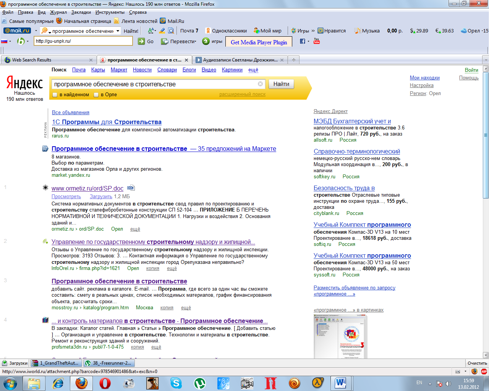The height and width of the screenshot is (391, 489).
Task: Open the Half-Life 2 taskbar icon
Action: 318,383
